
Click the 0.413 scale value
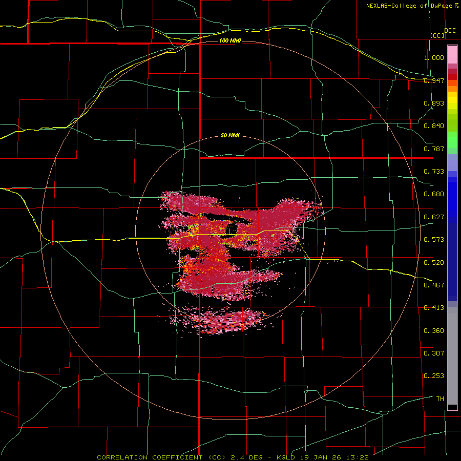click(x=434, y=308)
